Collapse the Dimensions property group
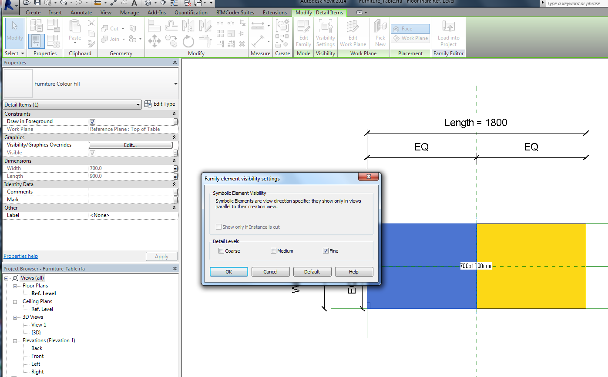The image size is (608, 377). 175,161
